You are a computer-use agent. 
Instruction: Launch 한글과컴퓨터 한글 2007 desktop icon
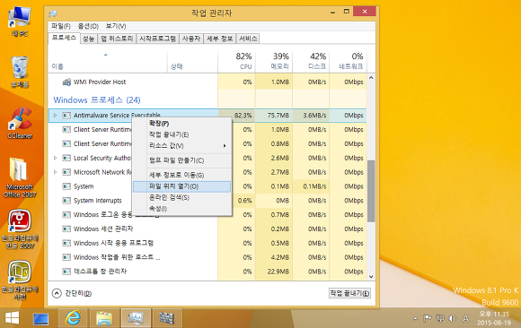[20, 229]
